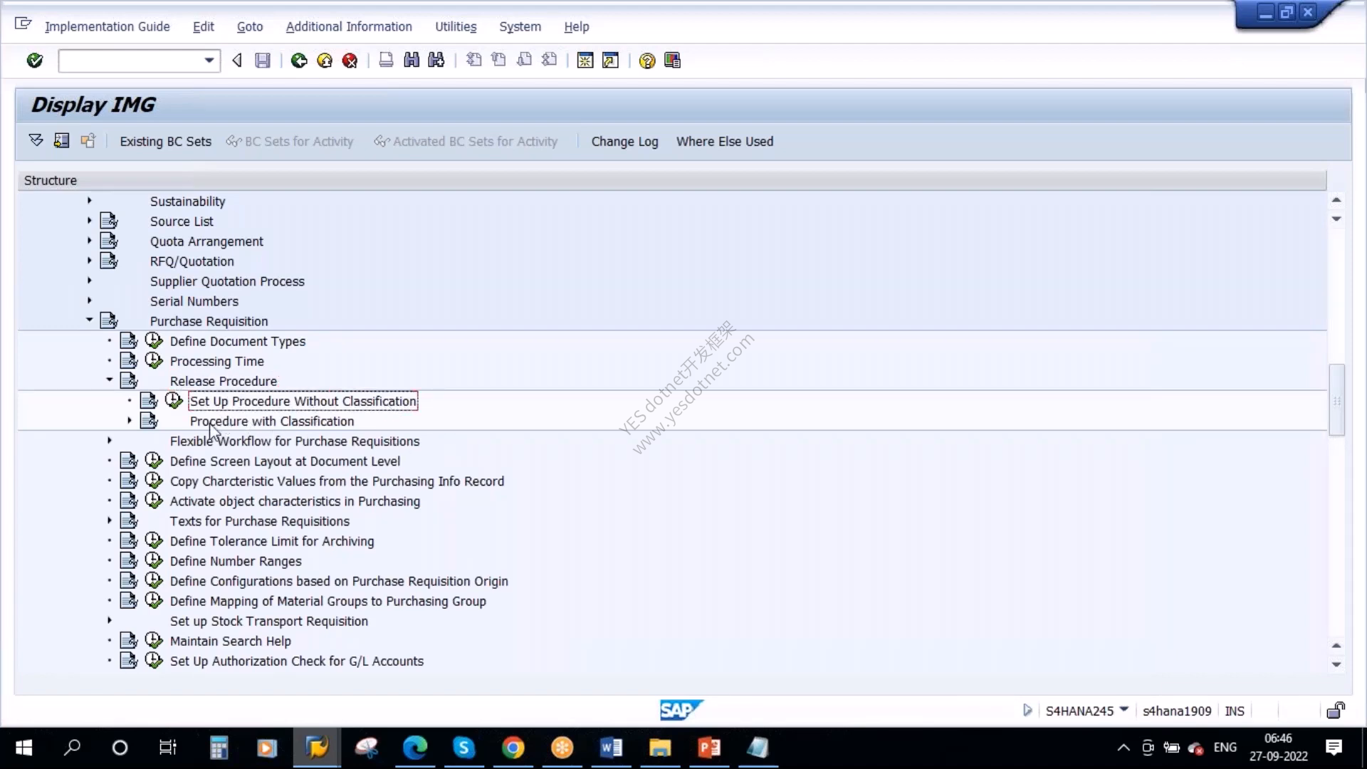
Task: Click the Previous Page icon
Action: click(498, 61)
